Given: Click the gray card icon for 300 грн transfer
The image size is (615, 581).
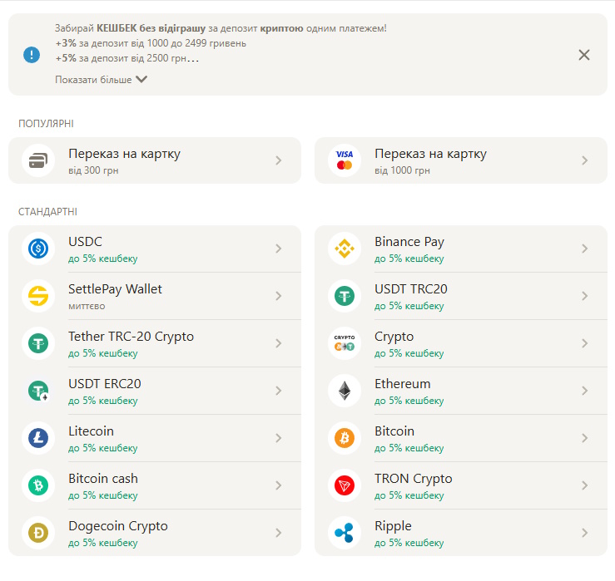Looking at the screenshot, I should [38, 160].
